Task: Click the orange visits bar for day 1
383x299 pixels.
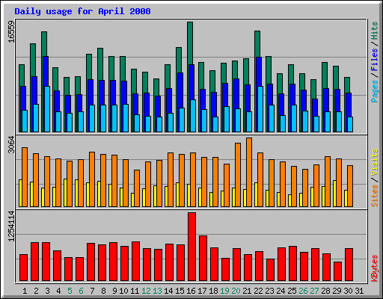Action: point(25,177)
